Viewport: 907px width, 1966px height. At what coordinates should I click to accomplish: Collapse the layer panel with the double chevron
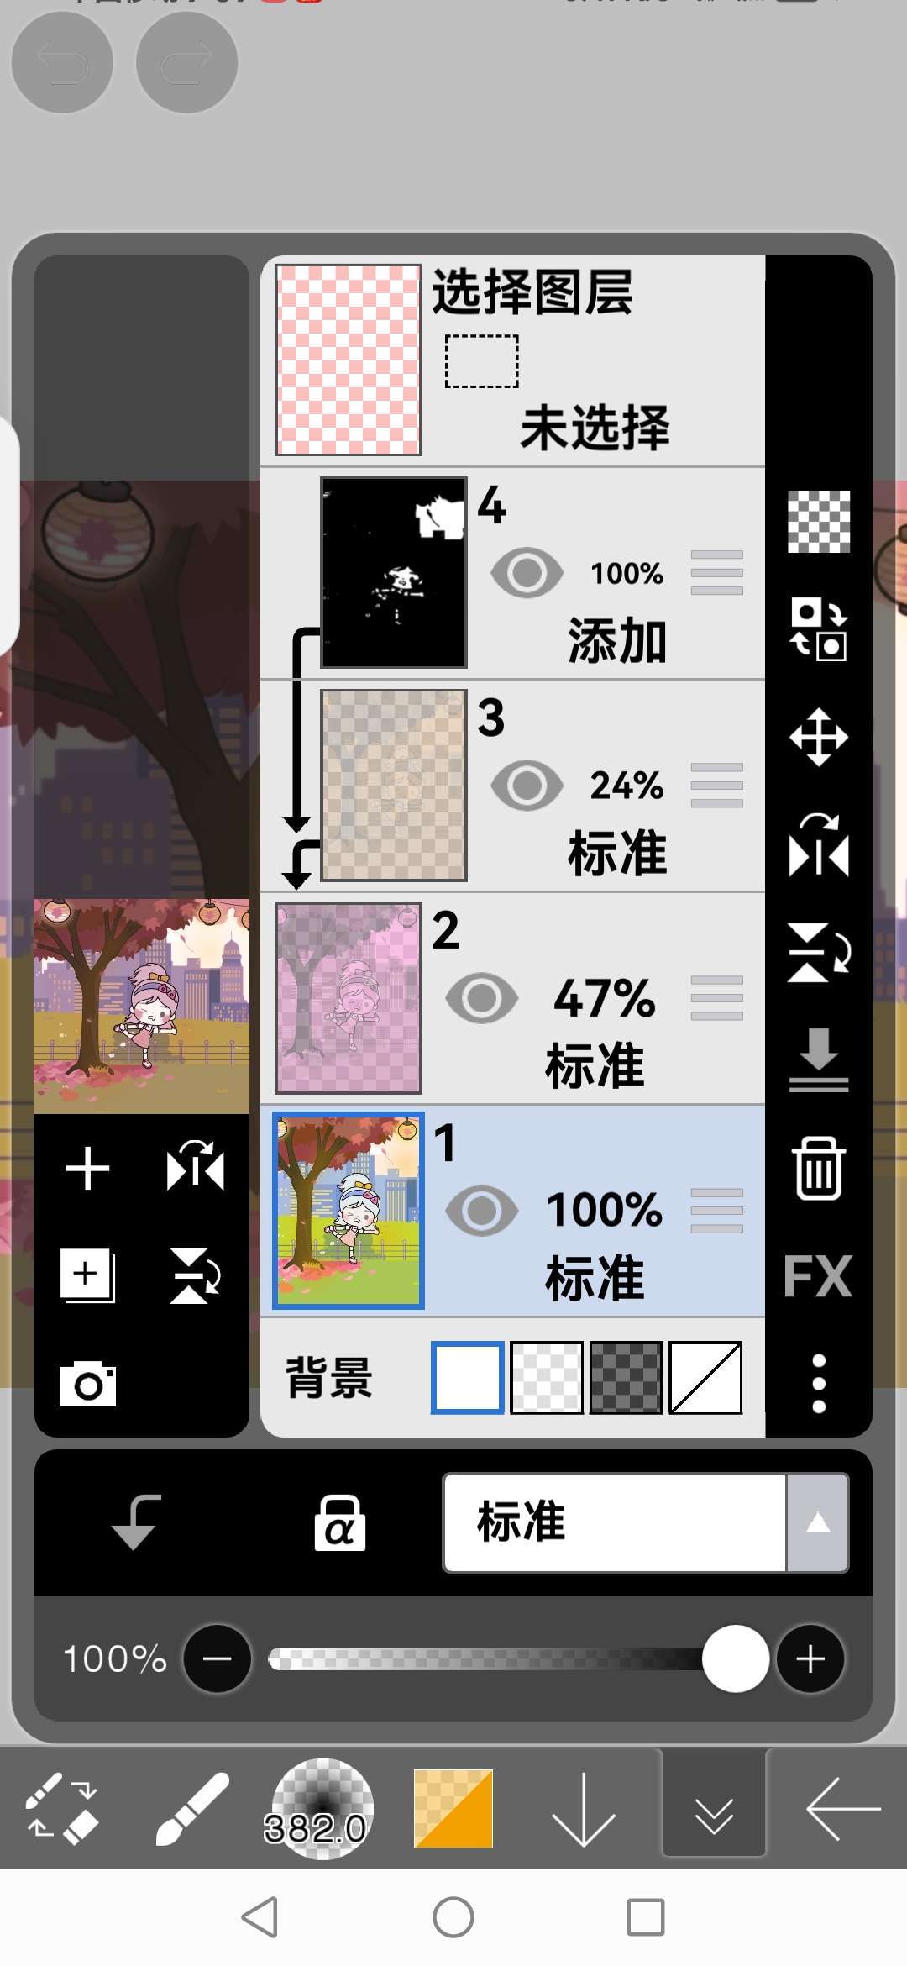714,1809
